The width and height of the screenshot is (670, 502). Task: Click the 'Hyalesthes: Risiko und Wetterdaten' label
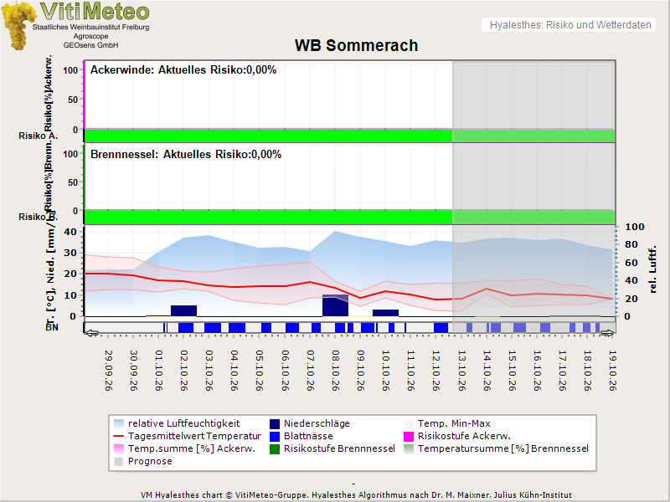570,25
